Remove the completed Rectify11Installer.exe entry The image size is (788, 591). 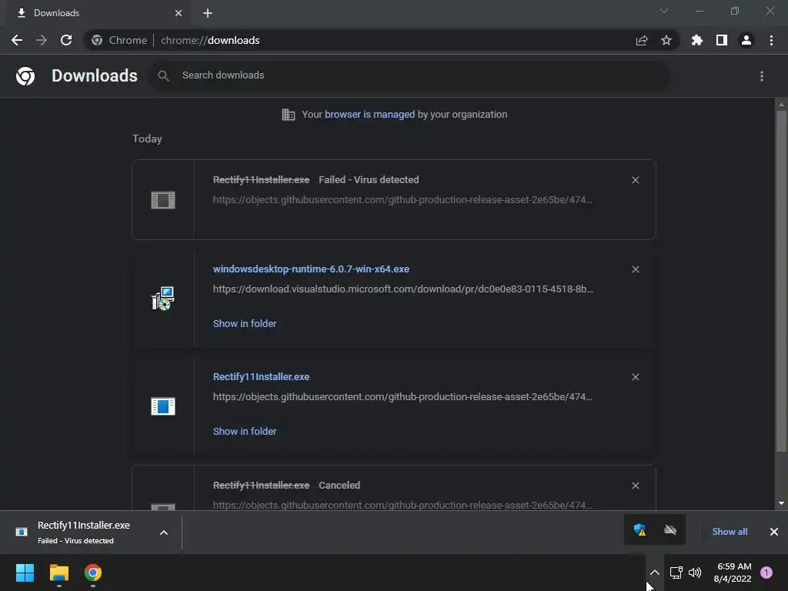point(635,377)
